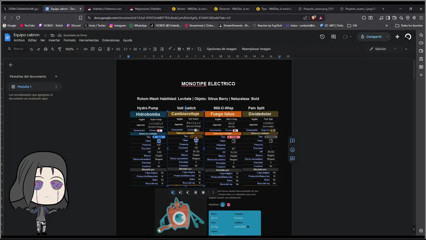426x240 pixels.
Task: Select In front of text image option
Action: tap(203, 192)
